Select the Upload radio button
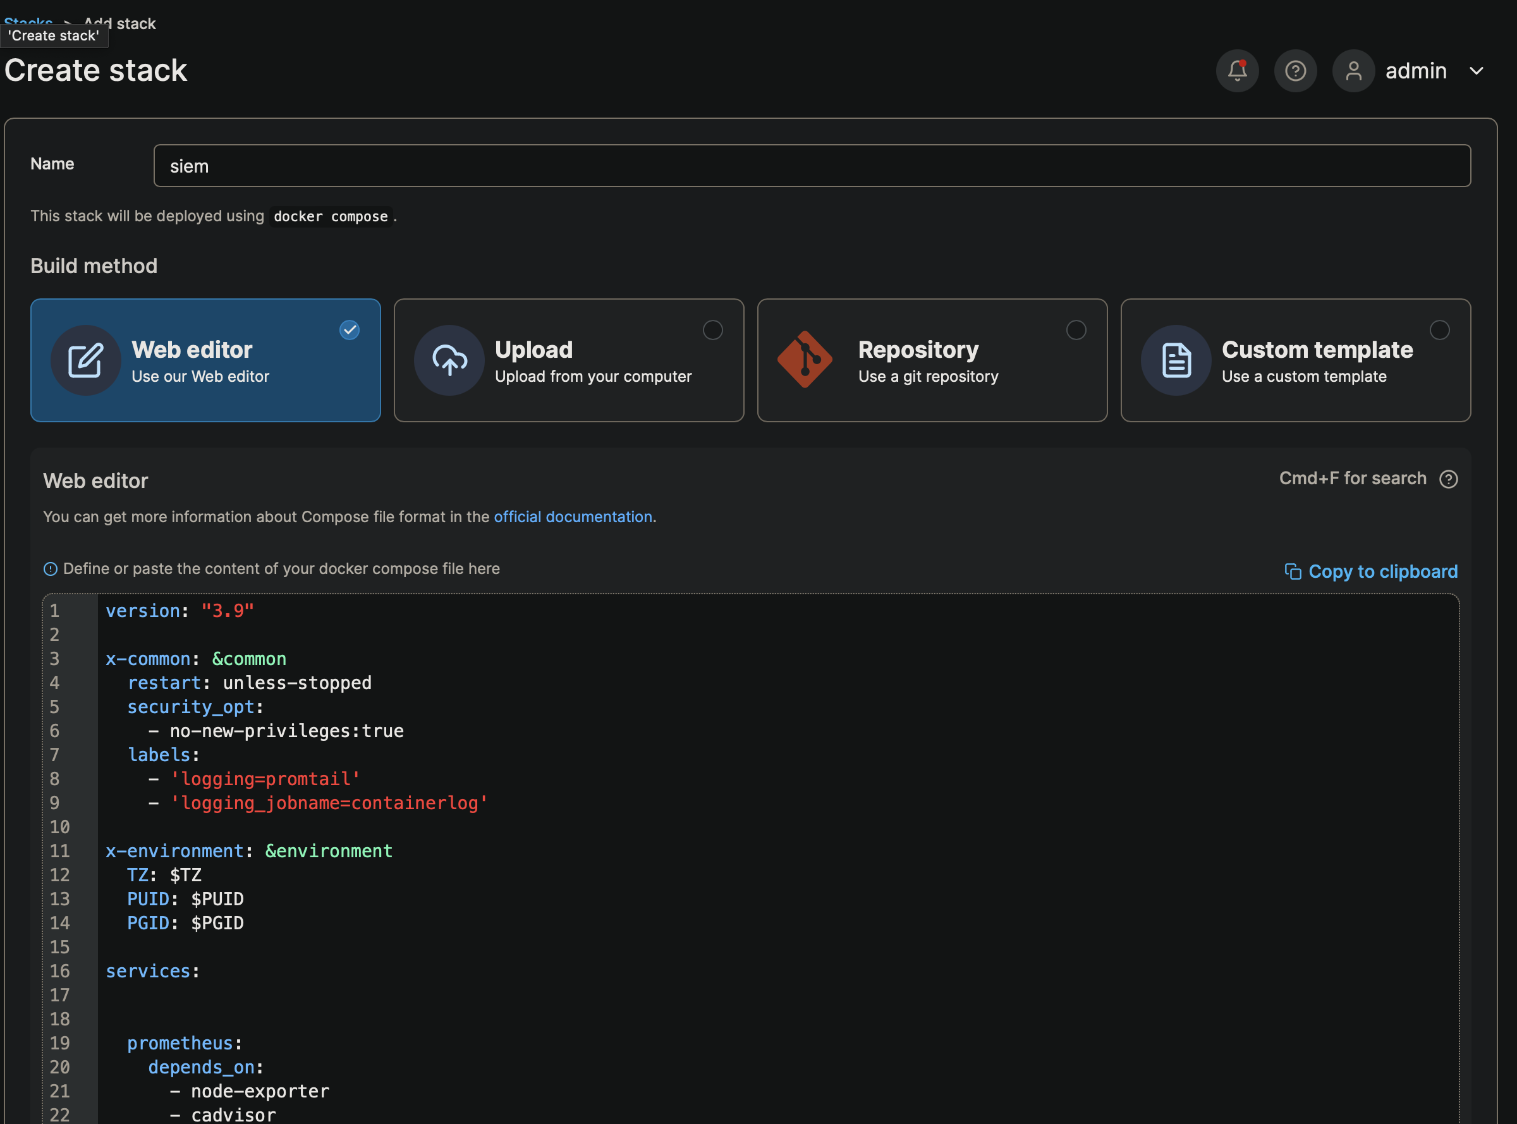This screenshot has height=1124, width=1517. click(x=712, y=330)
